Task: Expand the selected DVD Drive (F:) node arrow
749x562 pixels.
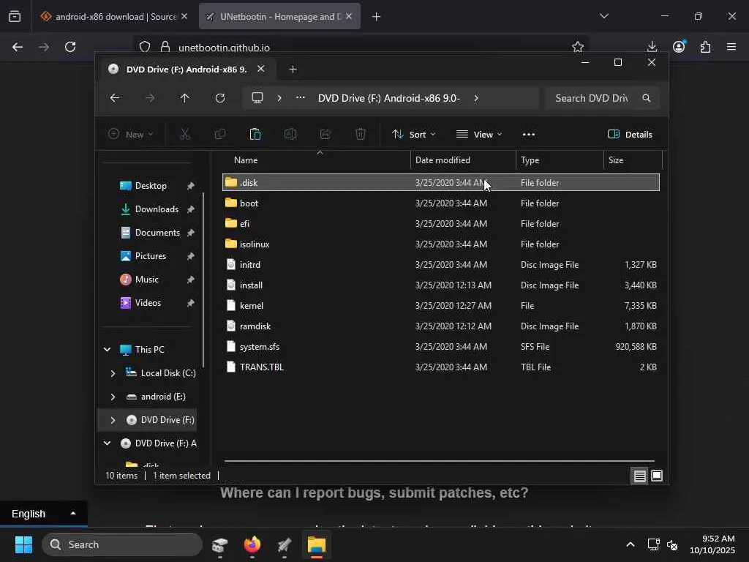Action: 113,419
